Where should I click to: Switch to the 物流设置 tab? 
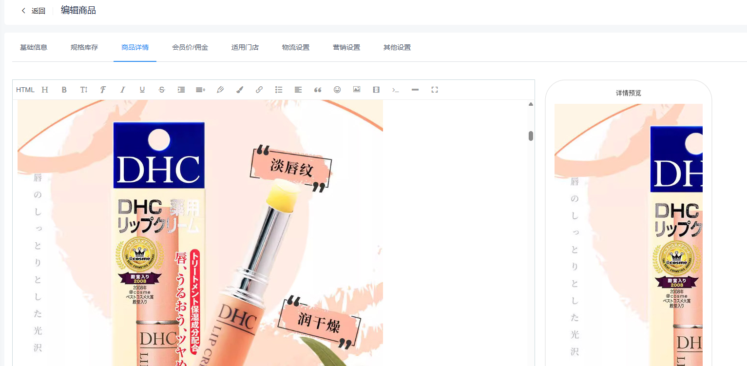[x=296, y=47]
